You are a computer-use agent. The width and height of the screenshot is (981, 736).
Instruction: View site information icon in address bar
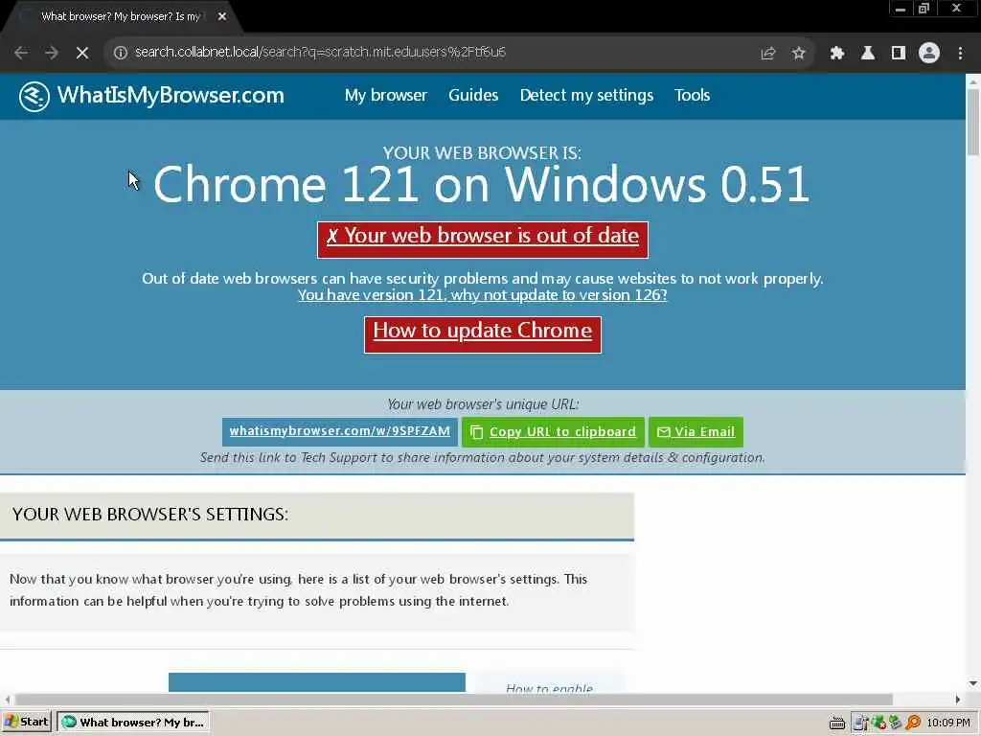(121, 53)
